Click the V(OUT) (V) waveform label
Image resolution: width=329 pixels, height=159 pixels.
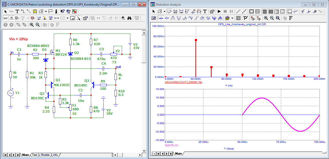click(x=171, y=145)
